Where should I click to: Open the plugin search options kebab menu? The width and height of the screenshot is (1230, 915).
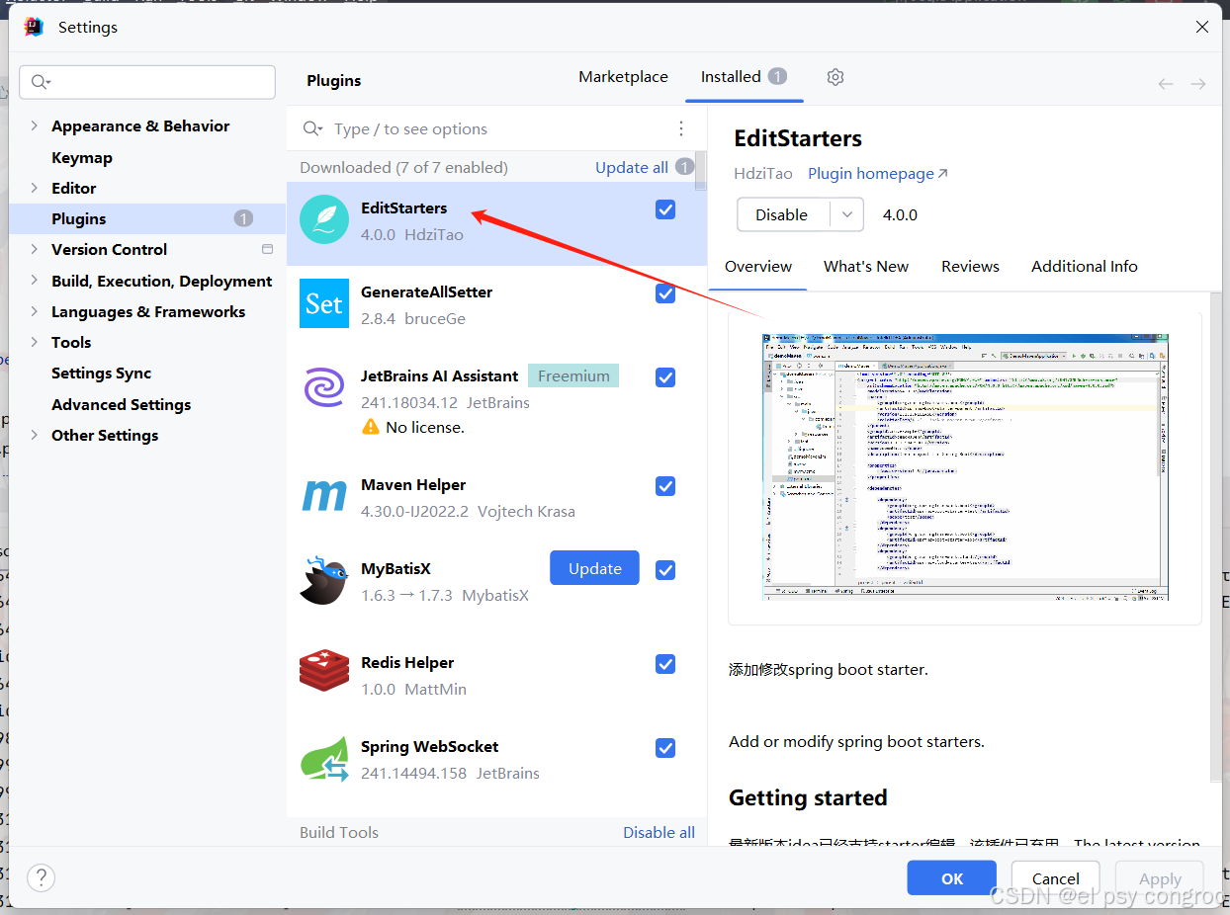coord(681,128)
